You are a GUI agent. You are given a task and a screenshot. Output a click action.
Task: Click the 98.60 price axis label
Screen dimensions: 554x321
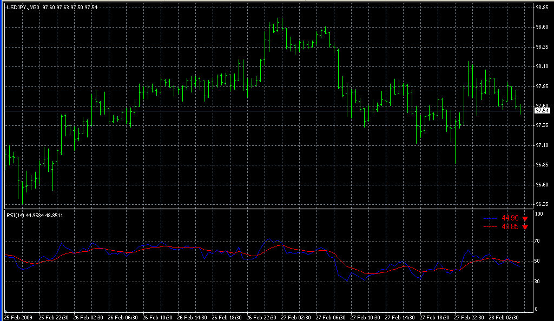tap(542, 27)
